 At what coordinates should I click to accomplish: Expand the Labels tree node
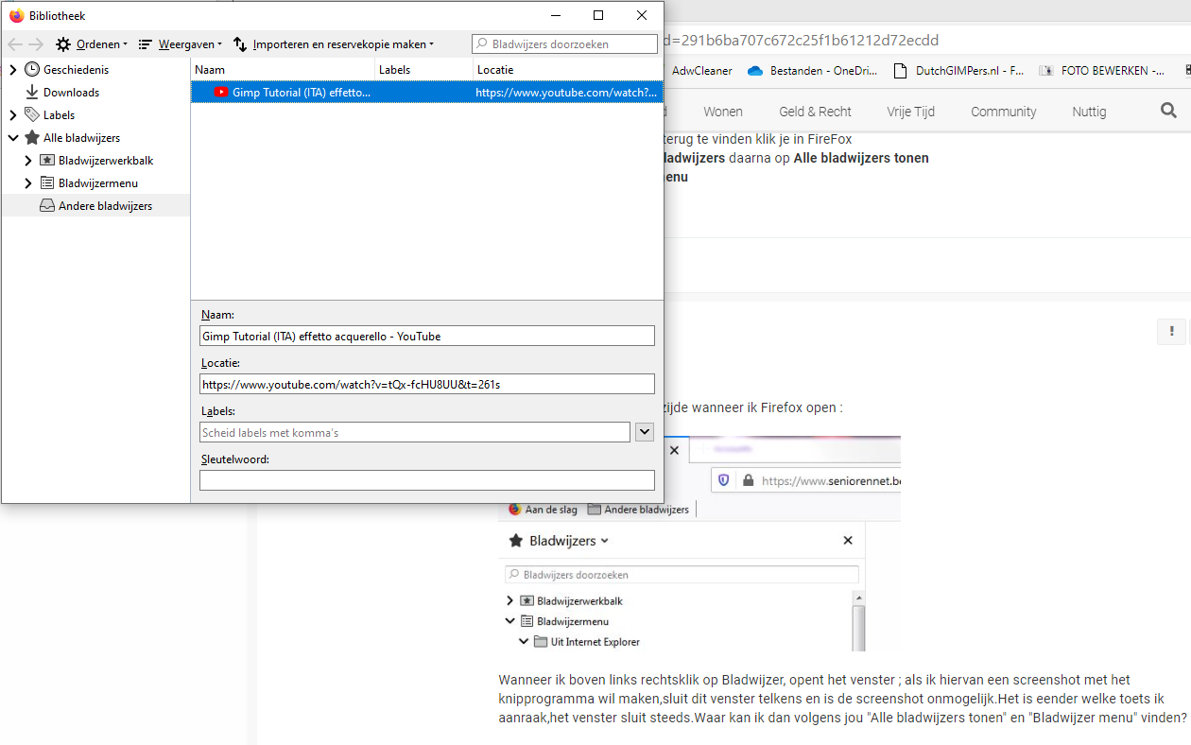13,115
